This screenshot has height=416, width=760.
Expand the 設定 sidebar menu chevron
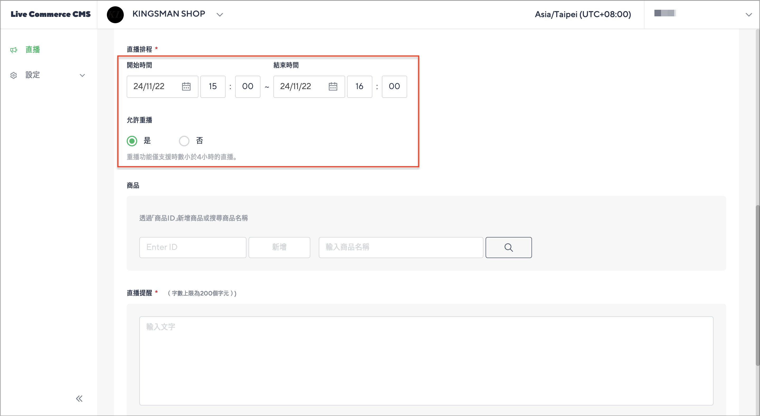click(82, 75)
